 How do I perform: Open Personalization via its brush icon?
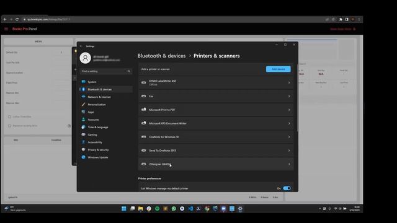(x=83, y=105)
